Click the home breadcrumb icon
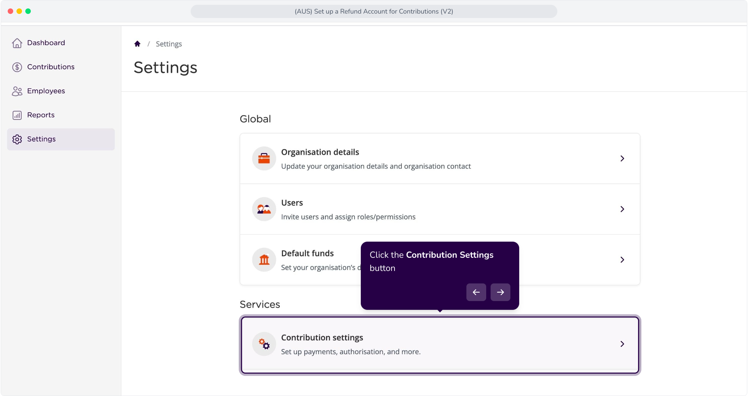 pos(137,44)
